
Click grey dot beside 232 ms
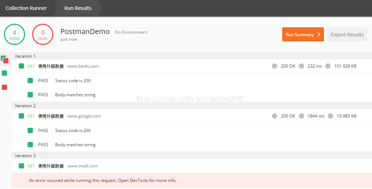pos(301,66)
